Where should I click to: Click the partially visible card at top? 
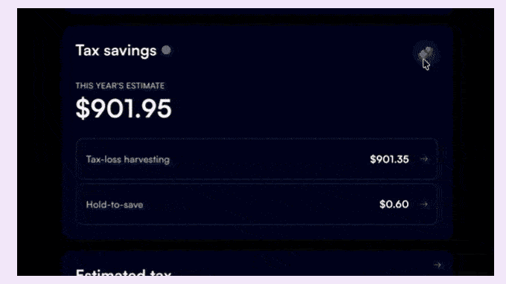click(x=258, y=12)
